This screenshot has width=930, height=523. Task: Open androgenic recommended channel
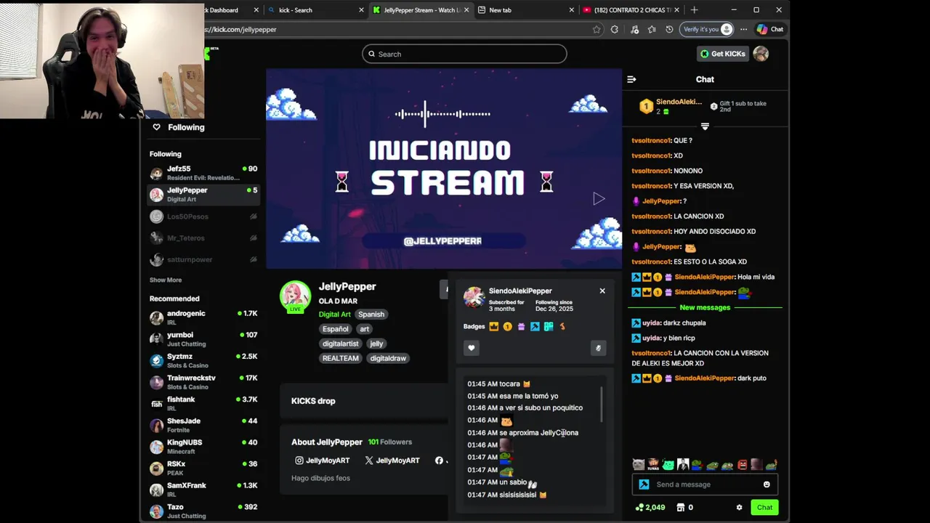[x=203, y=317]
